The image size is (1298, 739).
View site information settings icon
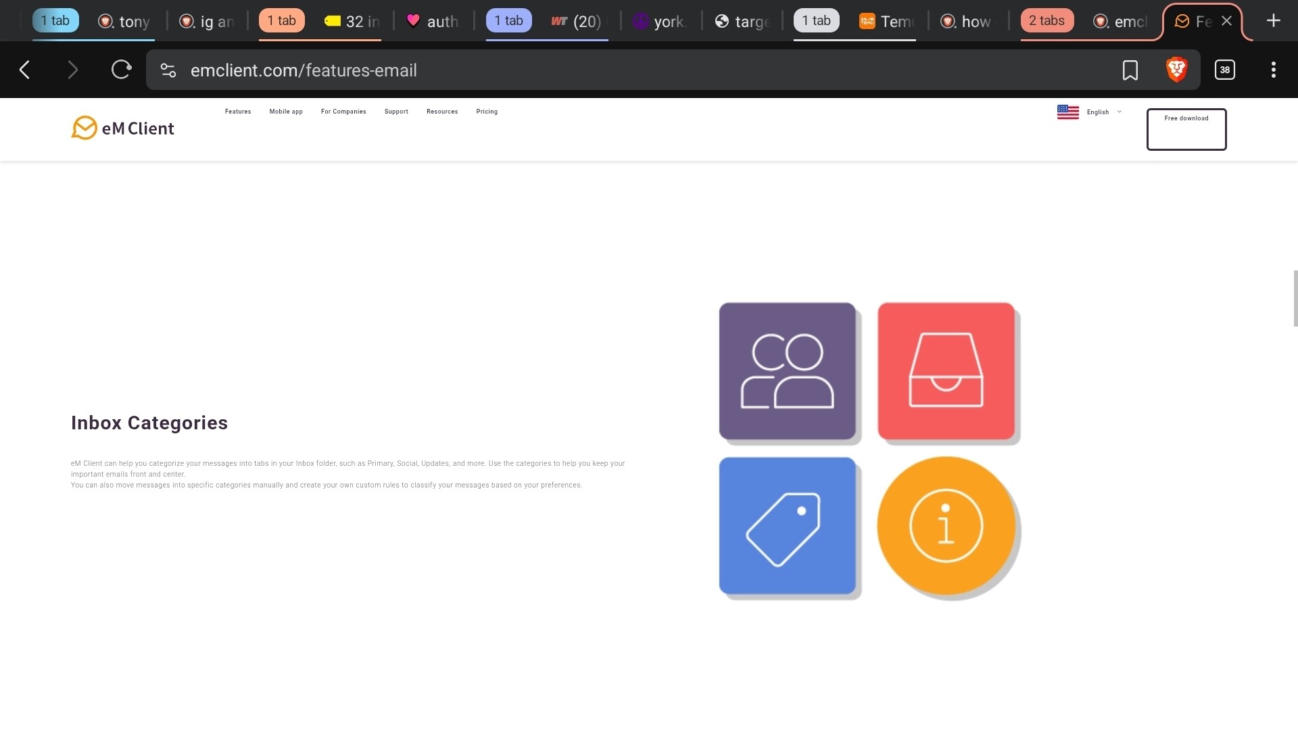(168, 70)
